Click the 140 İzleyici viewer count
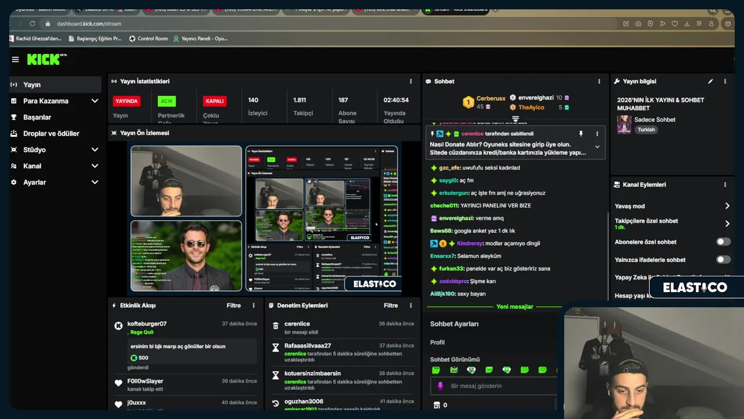744x419 pixels. pyautogui.click(x=257, y=106)
